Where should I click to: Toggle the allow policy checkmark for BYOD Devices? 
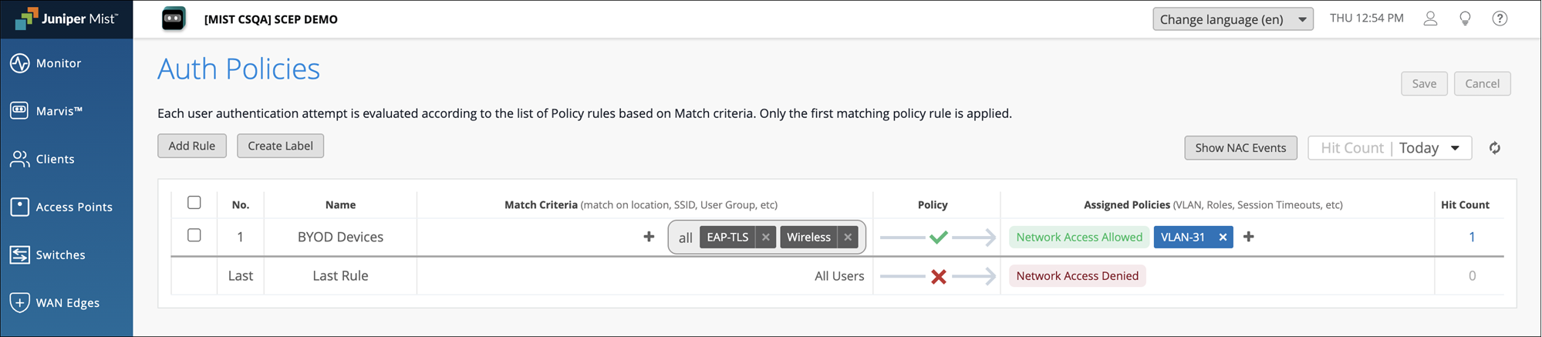[x=938, y=238]
